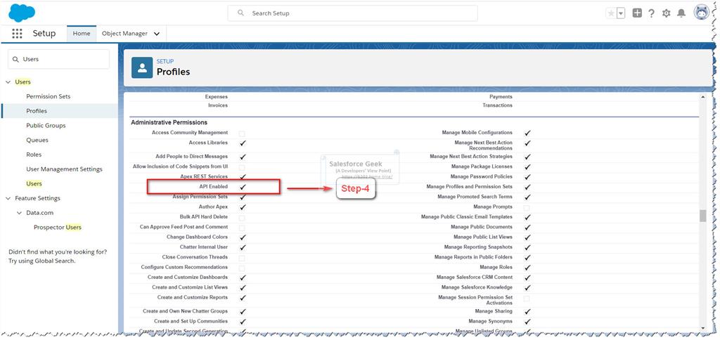Viewport: 720px width, 340px height.
Task: Toggle the API Enabled checkbox
Action: pos(243,187)
